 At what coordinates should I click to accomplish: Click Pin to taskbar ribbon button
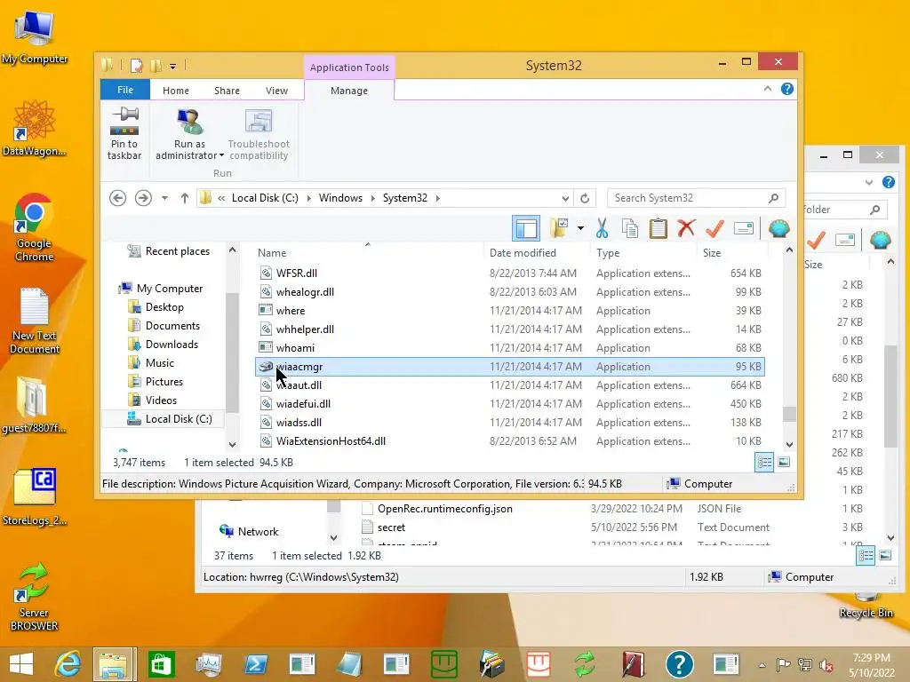[124, 133]
